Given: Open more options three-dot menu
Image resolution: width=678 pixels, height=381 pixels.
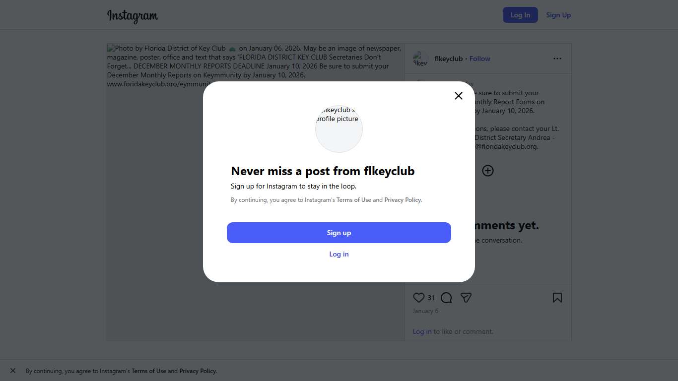Looking at the screenshot, I should click(557, 59).
